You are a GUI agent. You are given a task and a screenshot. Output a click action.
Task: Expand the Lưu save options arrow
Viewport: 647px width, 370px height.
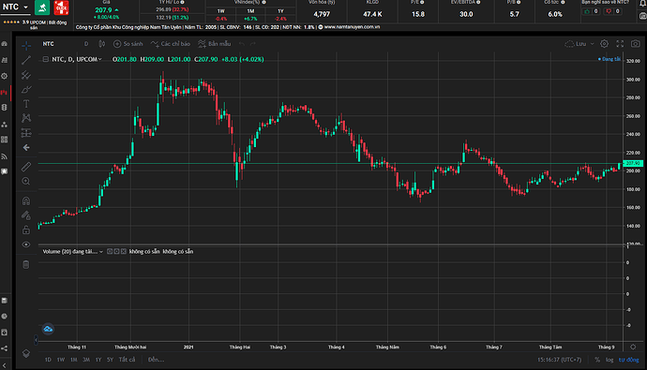click(x=592, y=44)
